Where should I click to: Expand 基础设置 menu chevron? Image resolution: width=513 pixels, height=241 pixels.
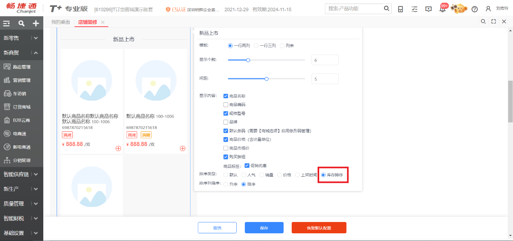[x=36, y=233]
